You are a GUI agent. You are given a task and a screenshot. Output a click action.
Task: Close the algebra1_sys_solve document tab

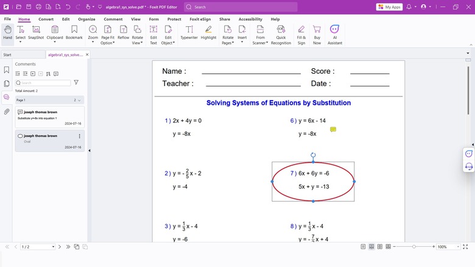87,55
